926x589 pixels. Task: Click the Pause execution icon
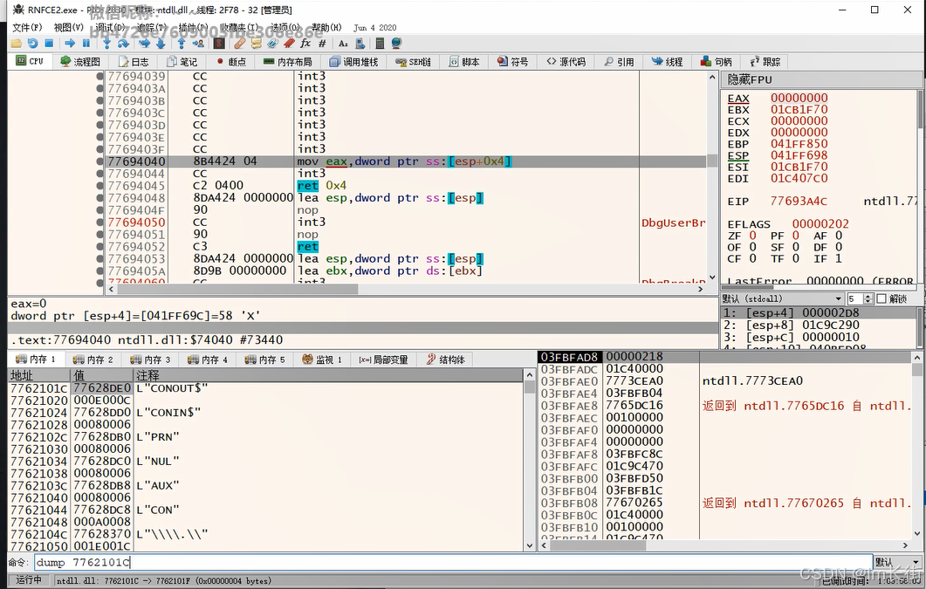tap(86, 43)
